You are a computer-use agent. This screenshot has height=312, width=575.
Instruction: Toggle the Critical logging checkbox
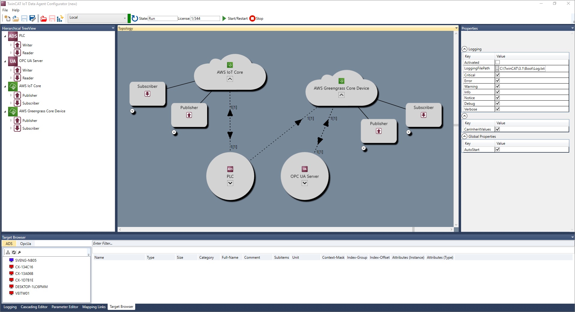(498, 75)
